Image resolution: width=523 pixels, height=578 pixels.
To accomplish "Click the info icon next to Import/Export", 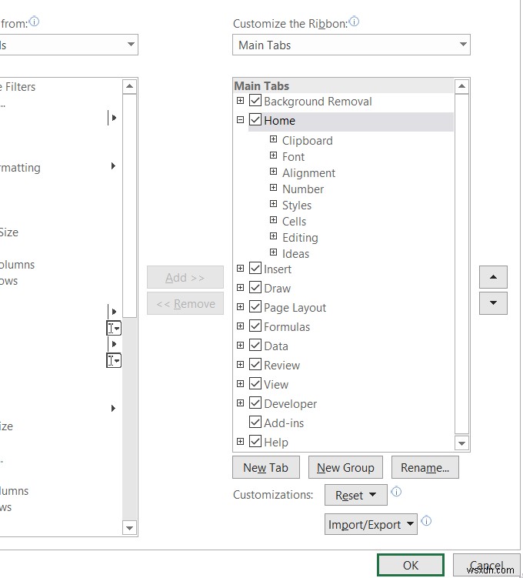I will point(426,521).
